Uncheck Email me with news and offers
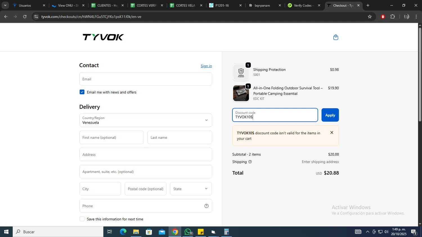Image resolution: width=422 pixels, height=237 pixels. (82, 92)
